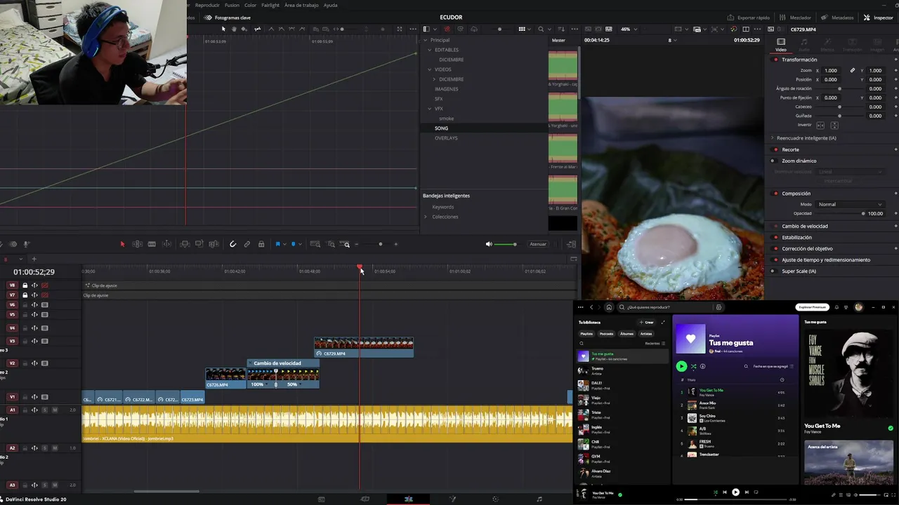Click Explorar Premium in Spotify
899x505 pixels.
pos(812,307)
